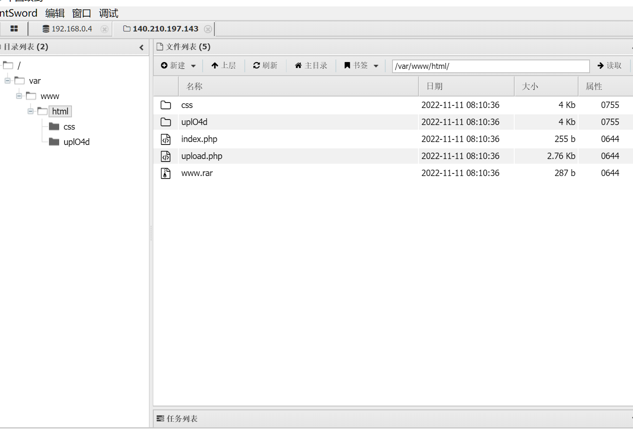
Task: Collapse the www tree node
Action: point(19,96)
